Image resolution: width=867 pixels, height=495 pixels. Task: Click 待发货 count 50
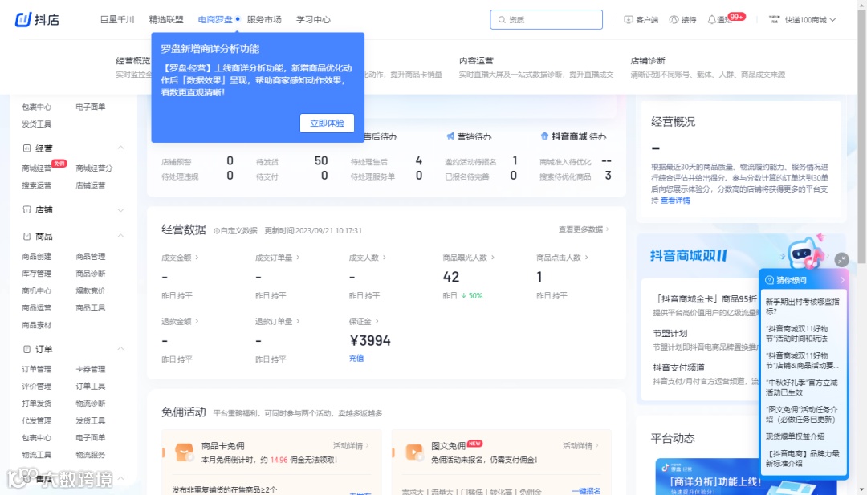pyautogui.click(x=321, y=160)
